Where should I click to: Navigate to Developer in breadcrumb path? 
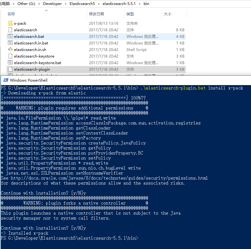click(x=52, y=4)
